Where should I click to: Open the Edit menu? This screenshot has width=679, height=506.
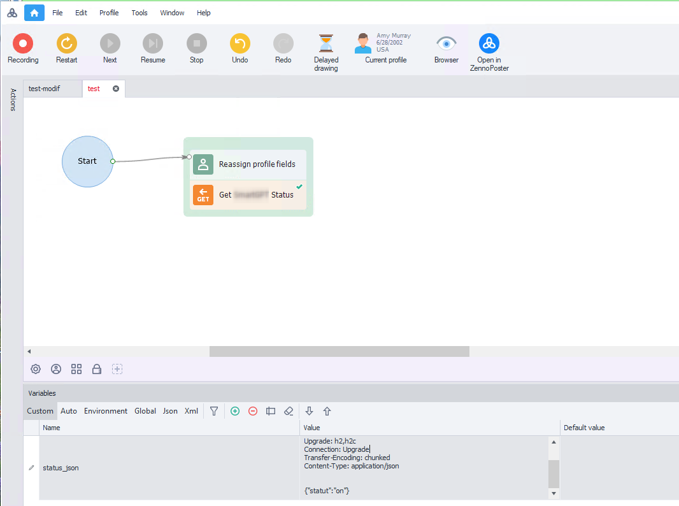[81, 13]
